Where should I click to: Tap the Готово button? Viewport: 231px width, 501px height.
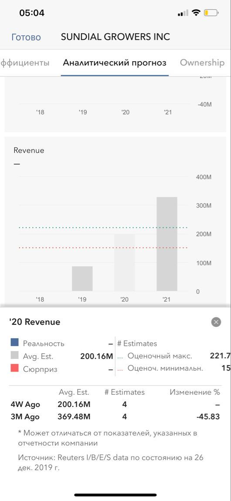click(26, 37)
